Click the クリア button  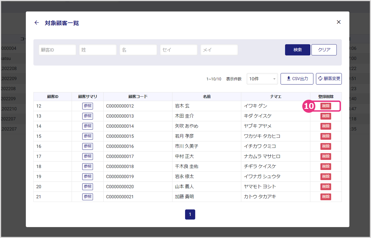[324, 50]
